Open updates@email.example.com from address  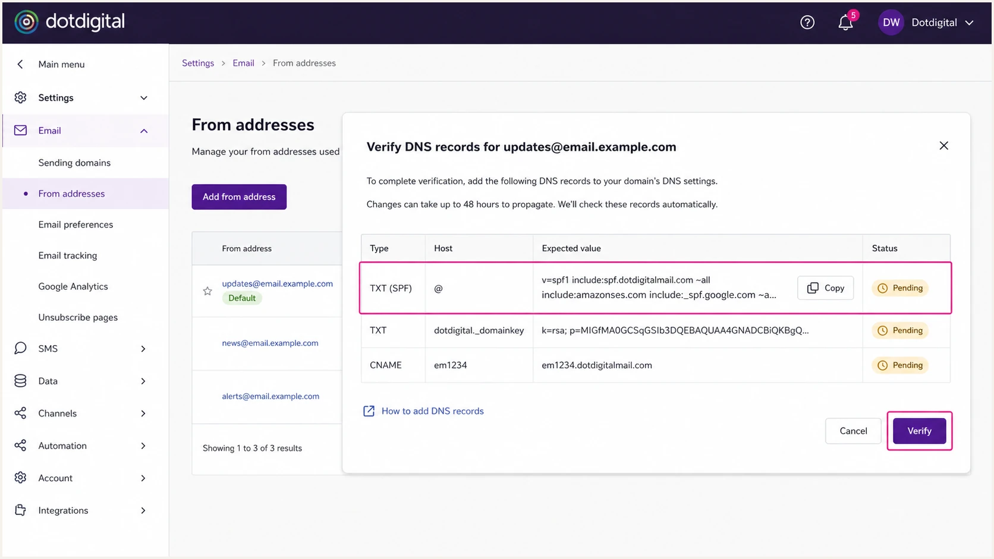click(x=277, y=283)
